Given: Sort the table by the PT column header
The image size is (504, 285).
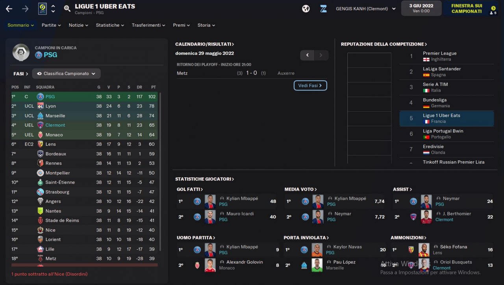Looking at the screenshot, I should (x=153, y=87).
